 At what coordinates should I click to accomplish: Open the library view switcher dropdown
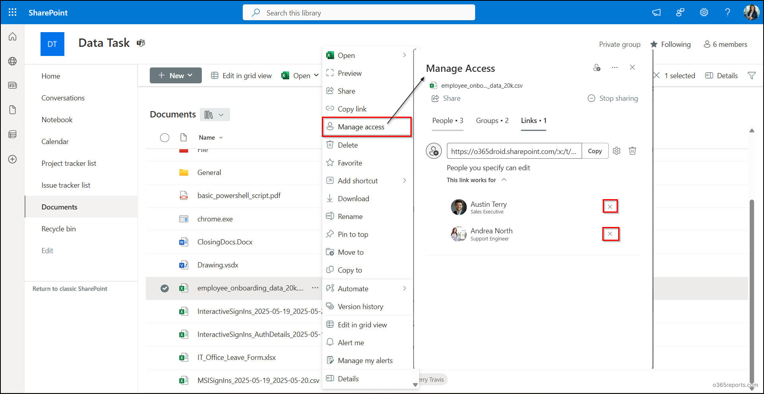pos(215,115)
